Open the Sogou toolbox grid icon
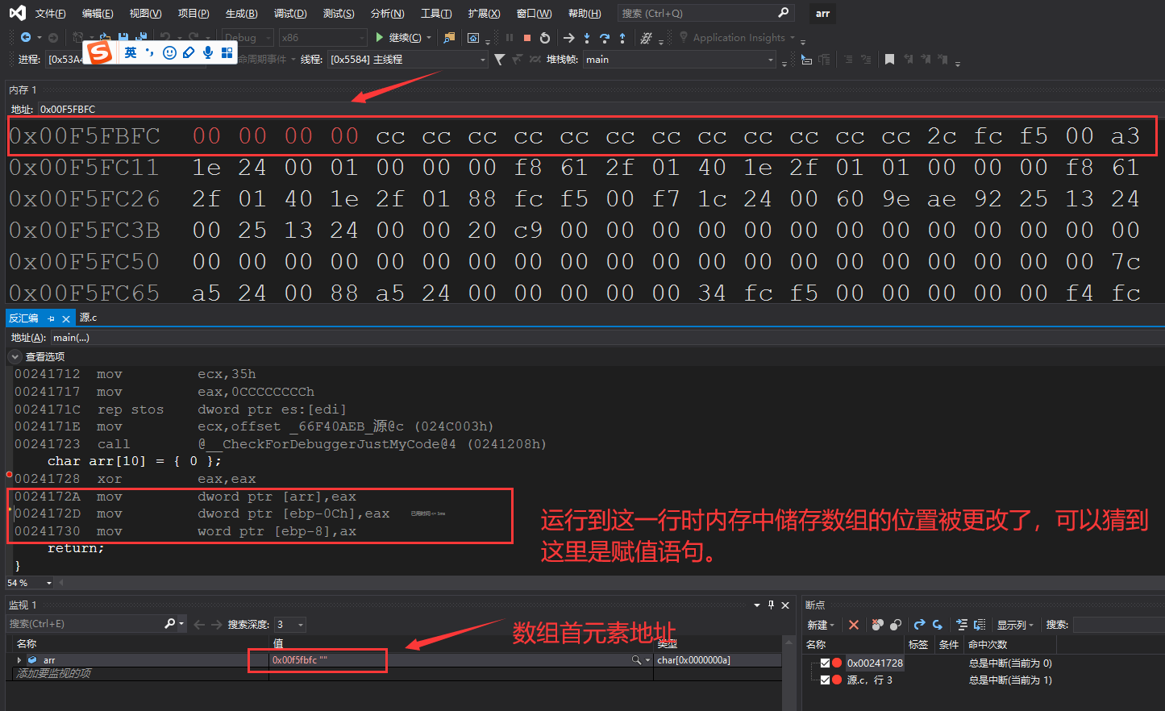Screen dimensions: 1165x711 (x=227, y=52)
